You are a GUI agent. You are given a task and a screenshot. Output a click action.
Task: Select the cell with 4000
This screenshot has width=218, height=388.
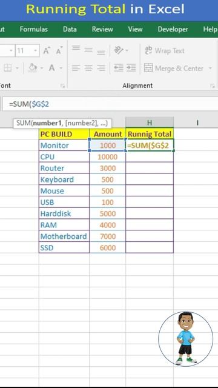108,225
